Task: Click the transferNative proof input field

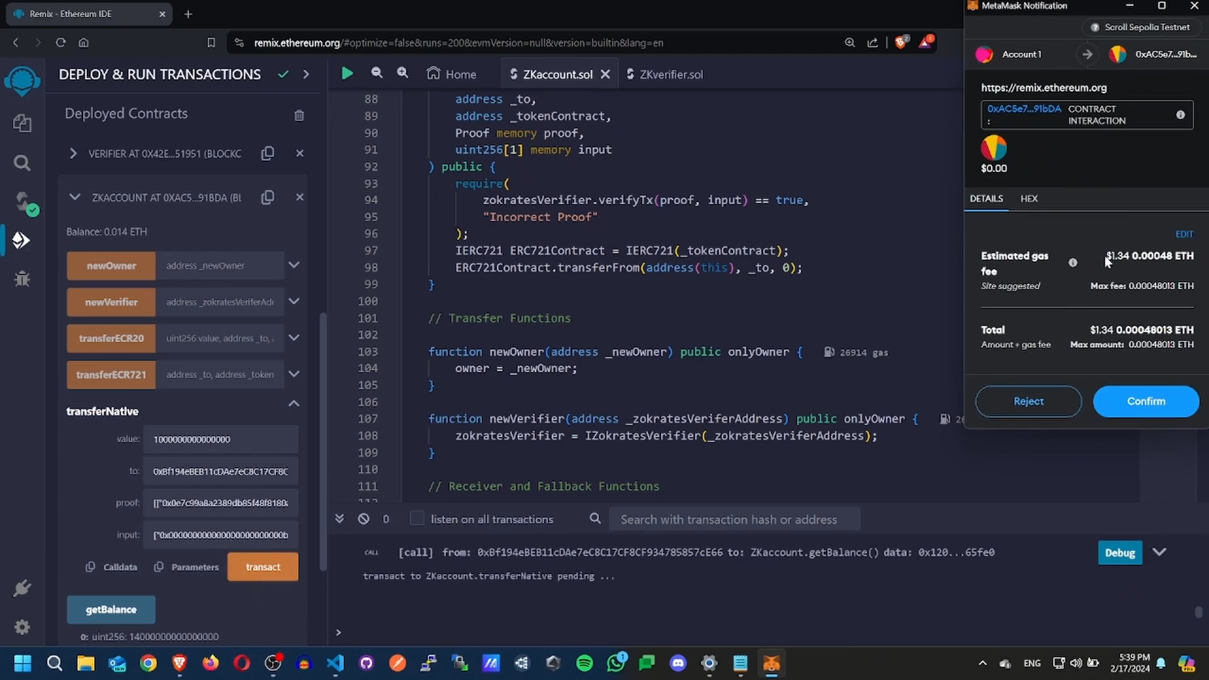Action: [220, 502]
